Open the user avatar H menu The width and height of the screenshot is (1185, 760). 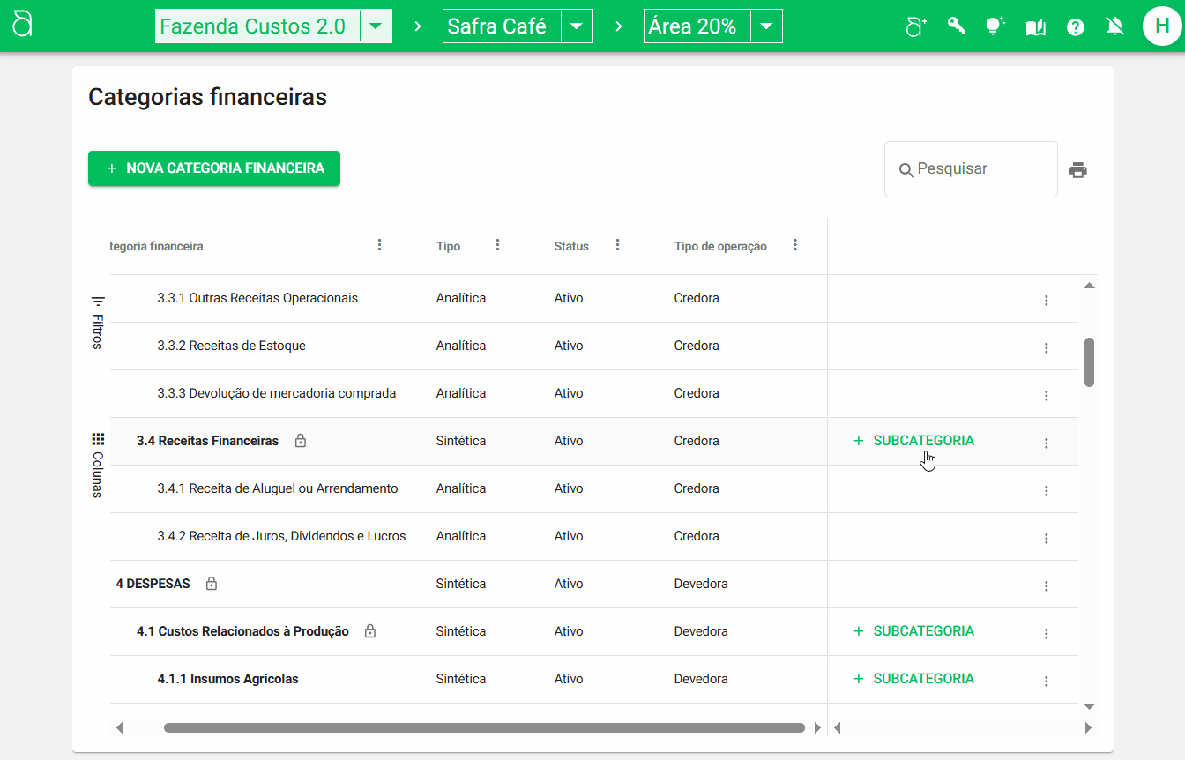pyautogui.click(x=1161, y=26)
